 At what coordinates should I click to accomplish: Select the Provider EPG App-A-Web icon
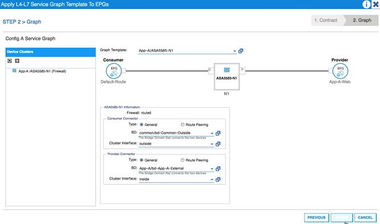point(340,71)
